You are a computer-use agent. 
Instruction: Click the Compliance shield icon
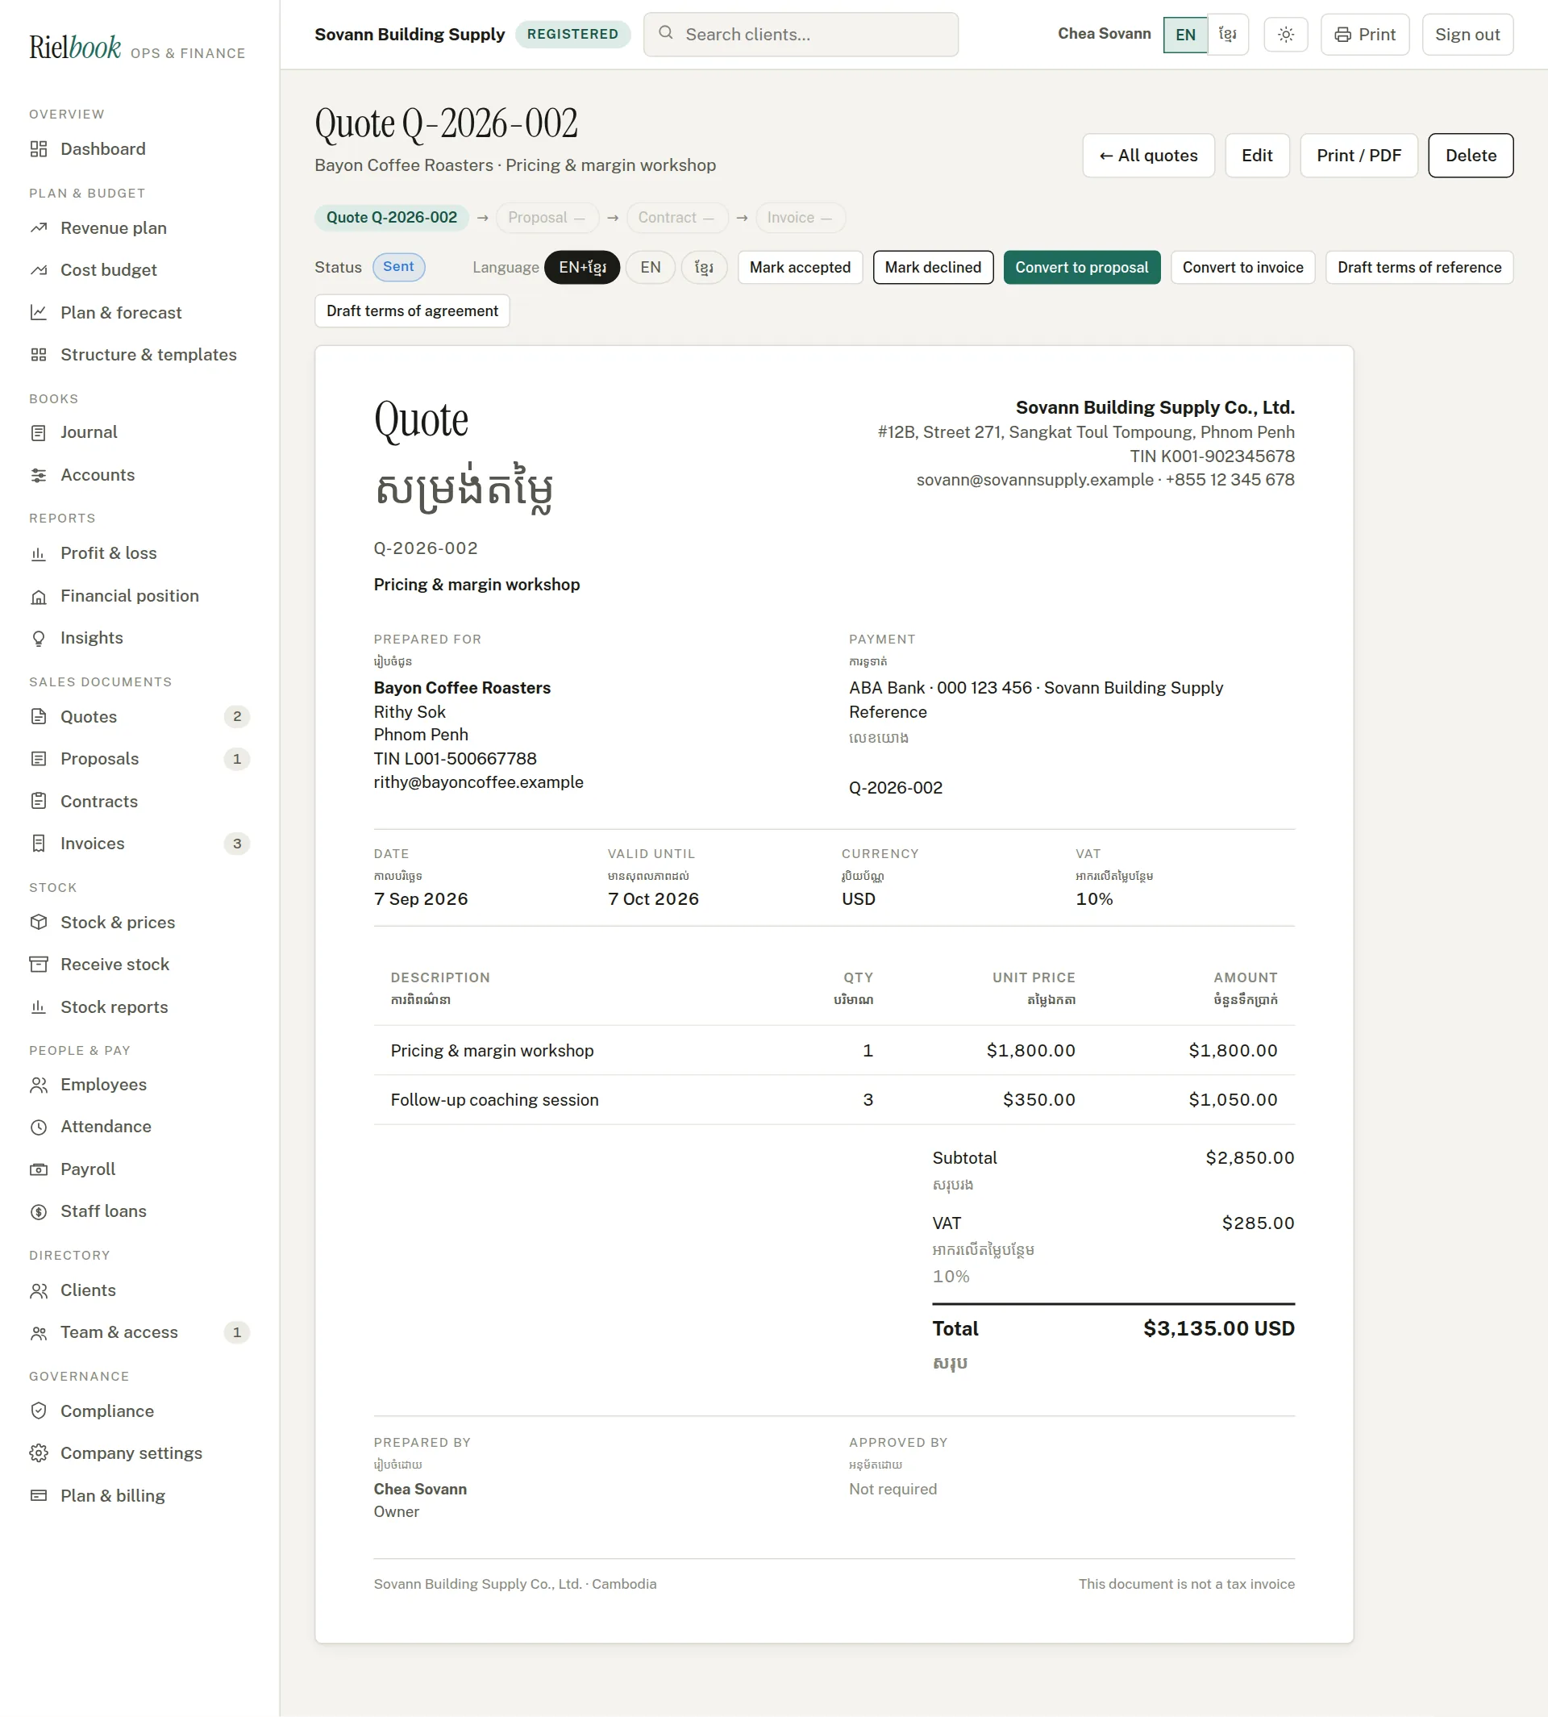[38, 1411]
